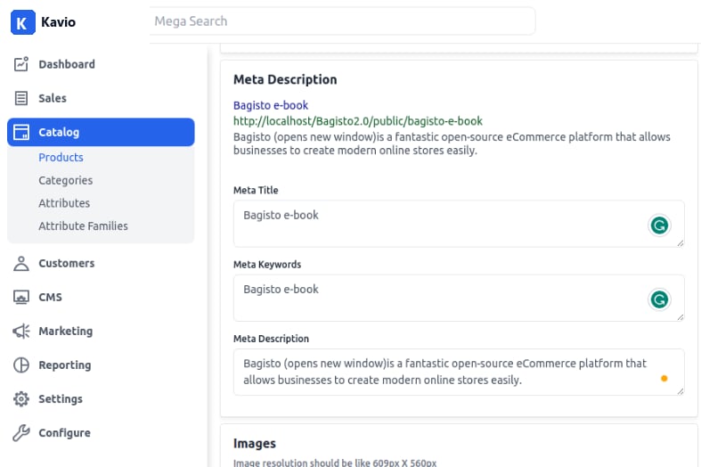701x467 pixels.
Task: Open the Dashboard icon in sidebar
Action: coord(21,64)
